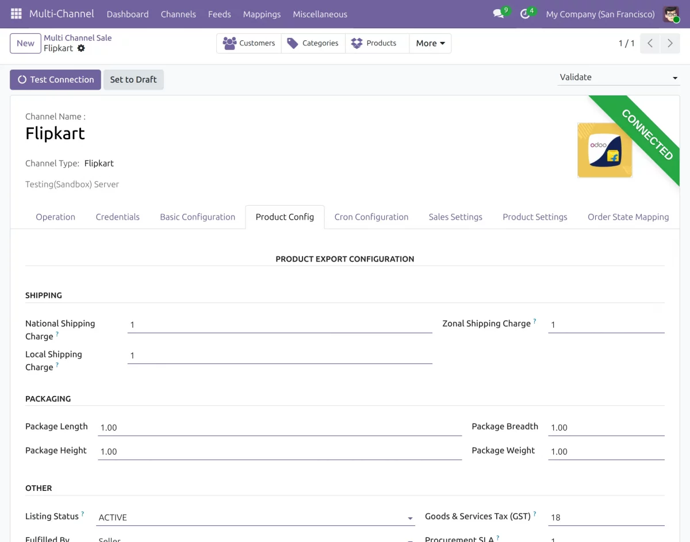This screenshot has height=542, width=690.
Task: Click the user avatar in the top bar
Action: pyautogui.click(x=671, y=14)
